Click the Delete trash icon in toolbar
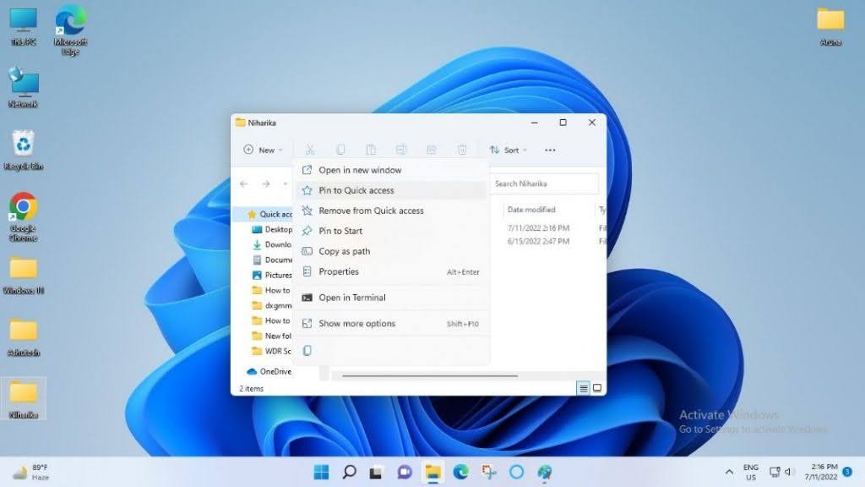This screenshot has height=487, width=865. pos(462,150)
